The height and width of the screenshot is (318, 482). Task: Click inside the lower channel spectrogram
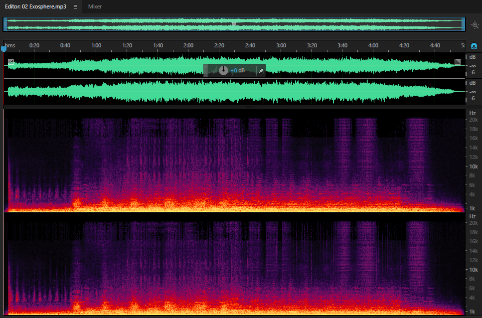(x=234, y=264)
